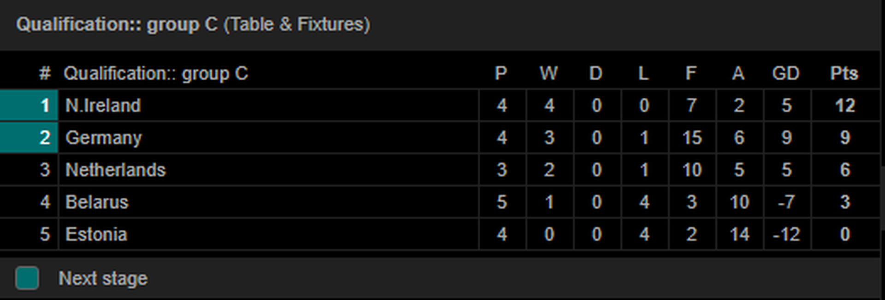The width and height of the screenshot is (885, 300).
Task: Click the Next stage legend label
Action: tap(103, 278)
